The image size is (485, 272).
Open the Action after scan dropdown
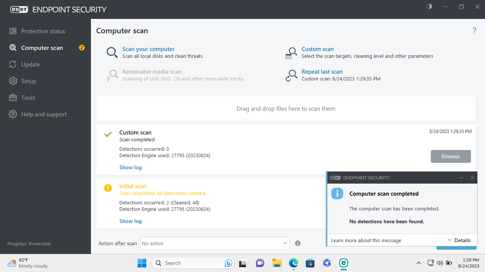pyautogui.click(x=215, y=243)
